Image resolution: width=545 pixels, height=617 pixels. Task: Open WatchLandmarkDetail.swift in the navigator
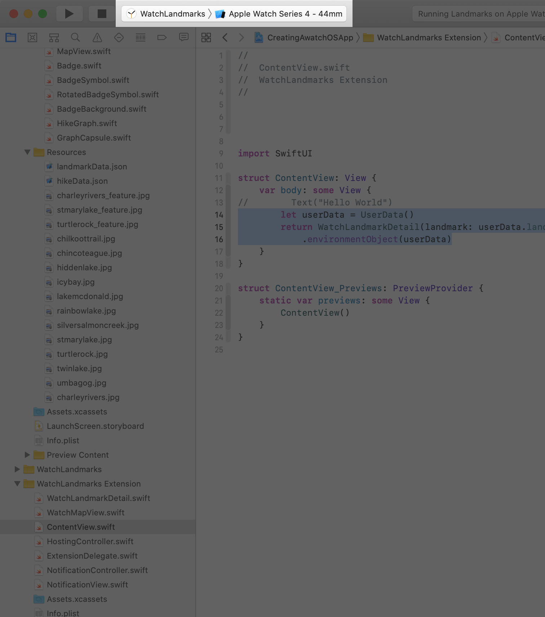[98, 498]
